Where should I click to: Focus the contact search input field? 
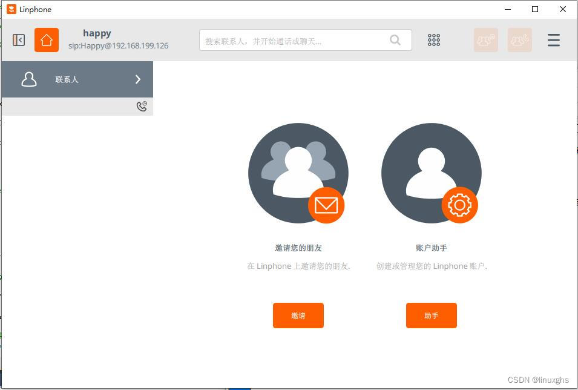306,40
